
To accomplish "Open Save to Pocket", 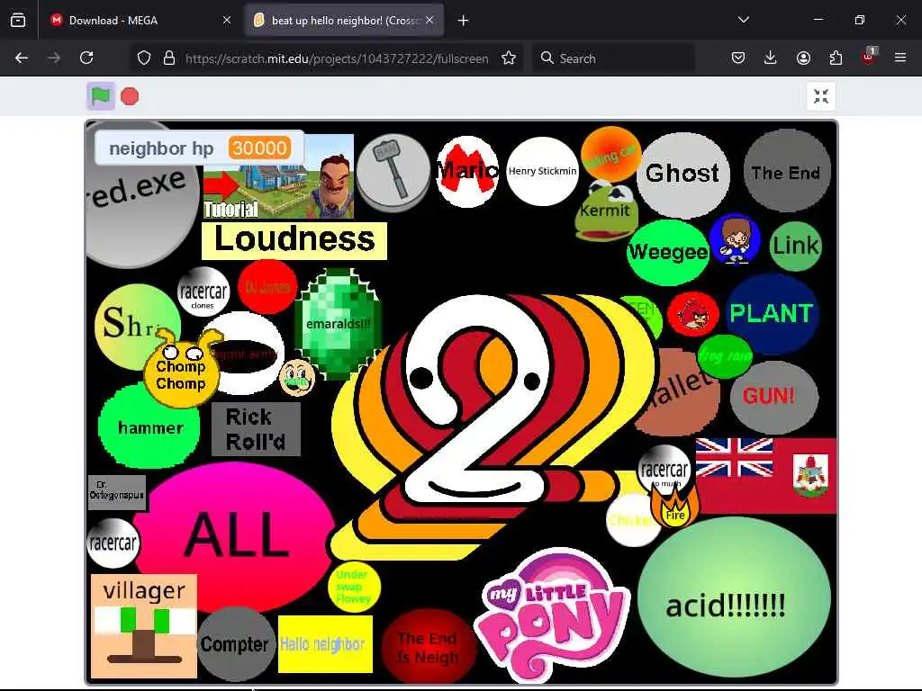I will [738, 58].
